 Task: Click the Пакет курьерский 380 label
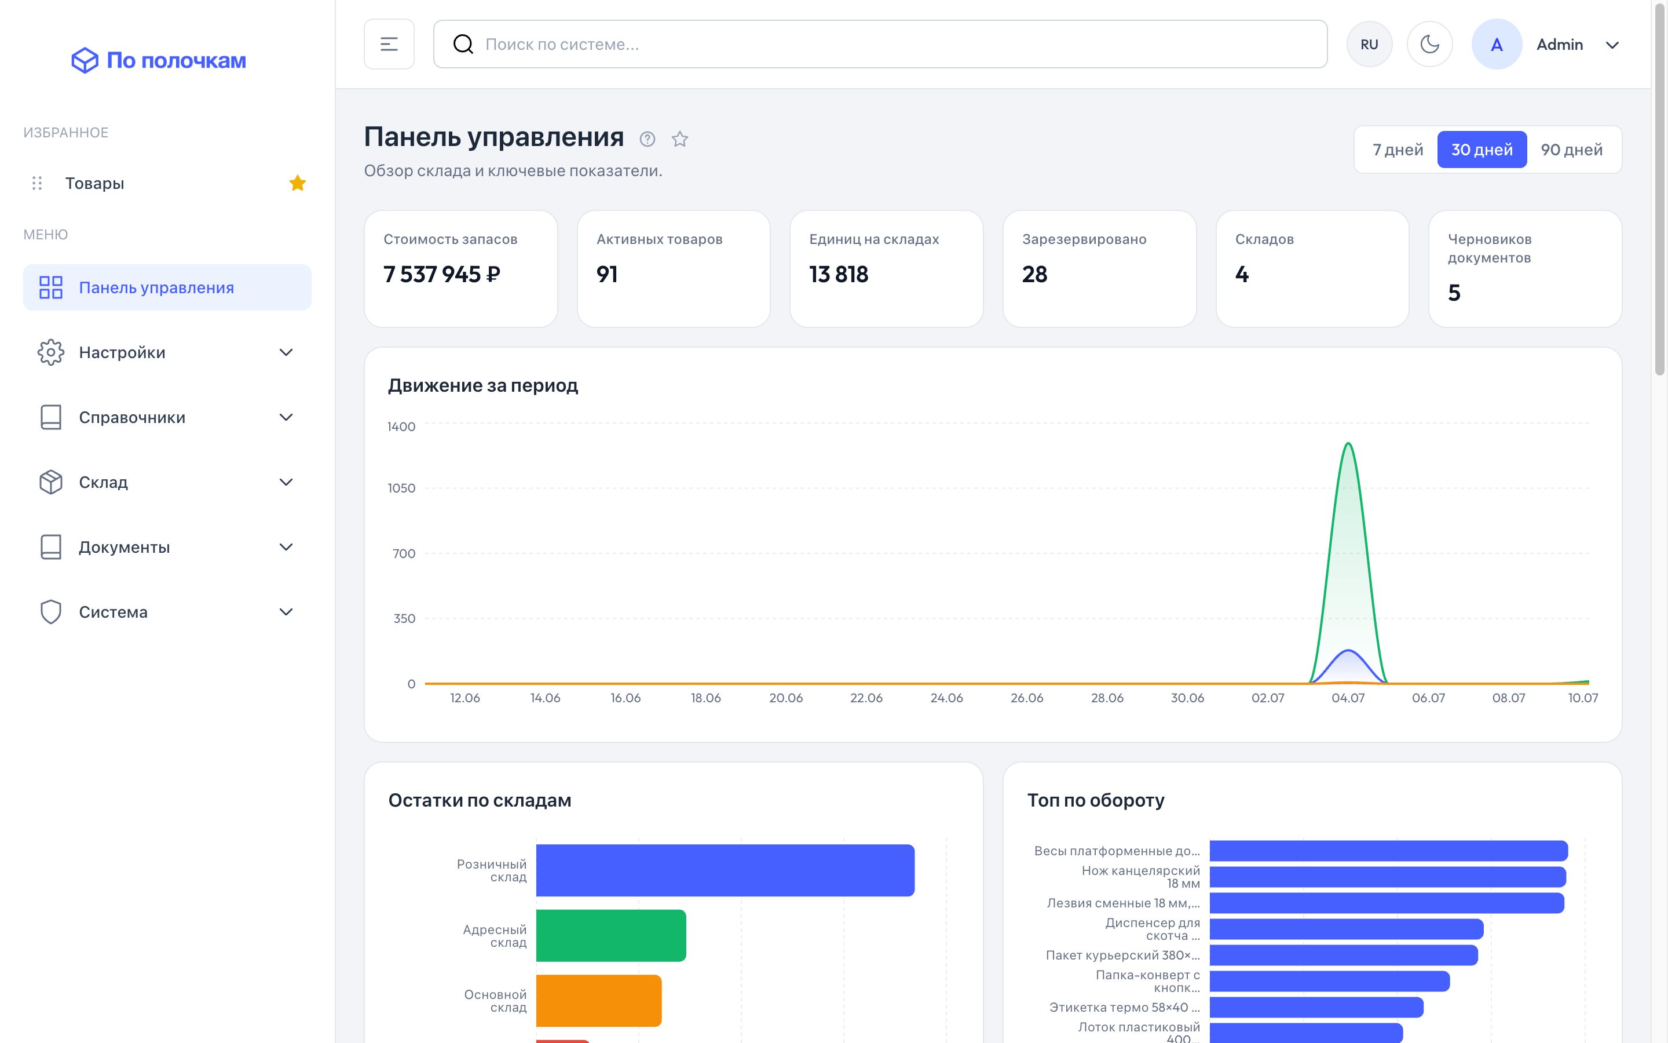[1122, 955]
